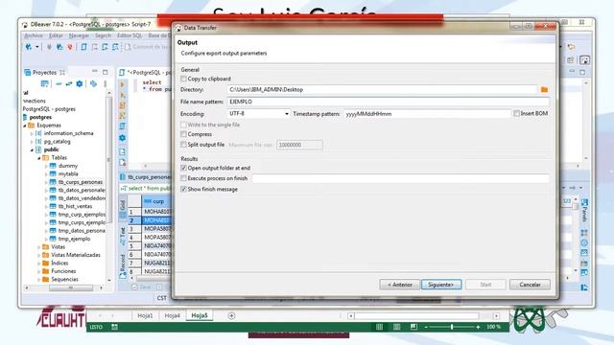Screen dimensions: 614x345
Task: Click the File name pattern field
Action: [388, 102]
